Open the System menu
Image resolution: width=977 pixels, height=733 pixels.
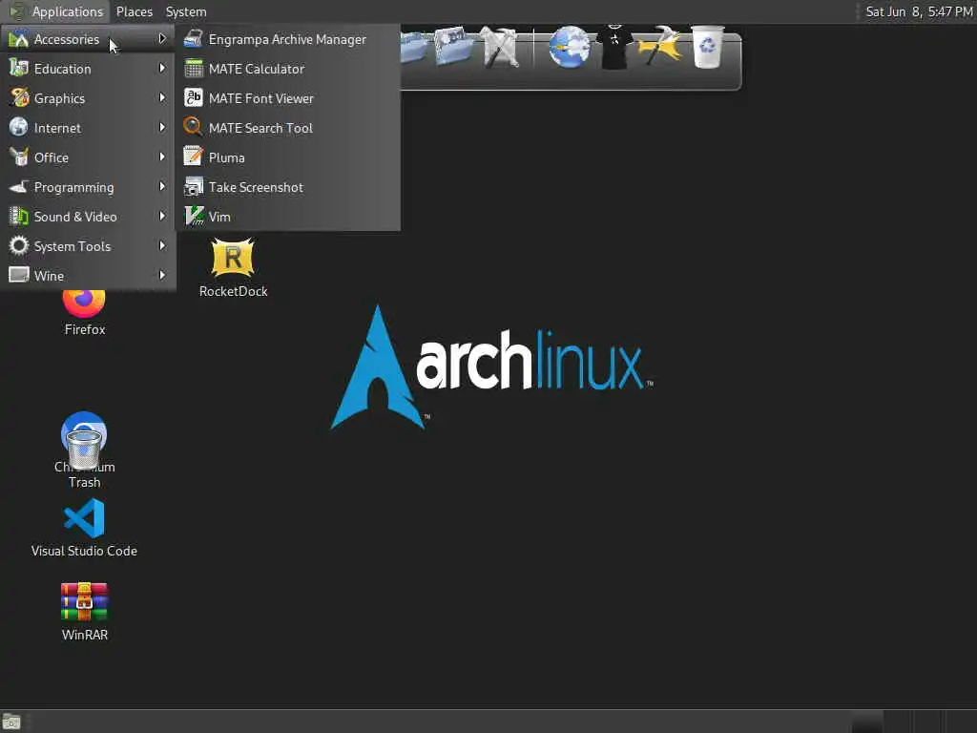point(186,11)
